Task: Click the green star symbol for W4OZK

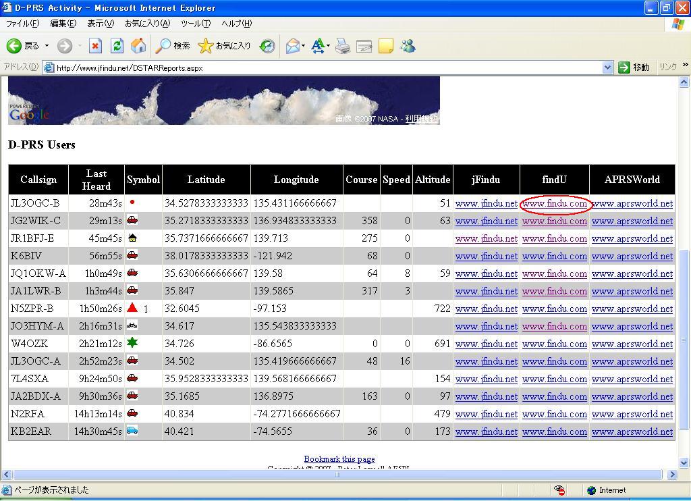Action: click(132, 343)
